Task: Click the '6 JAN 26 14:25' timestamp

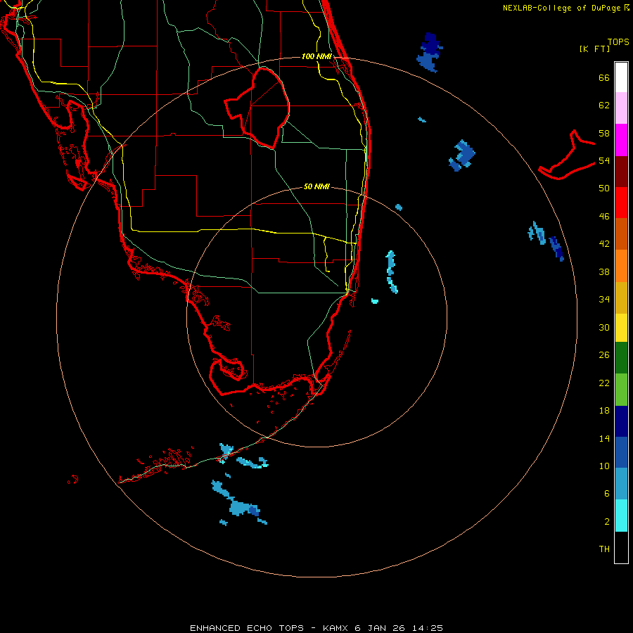Action: pos(399,628)
